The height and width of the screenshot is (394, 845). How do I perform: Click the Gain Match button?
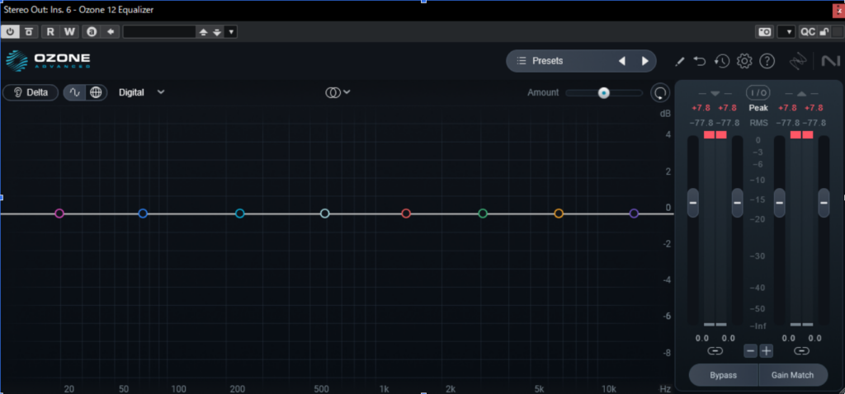pos(792,375)
